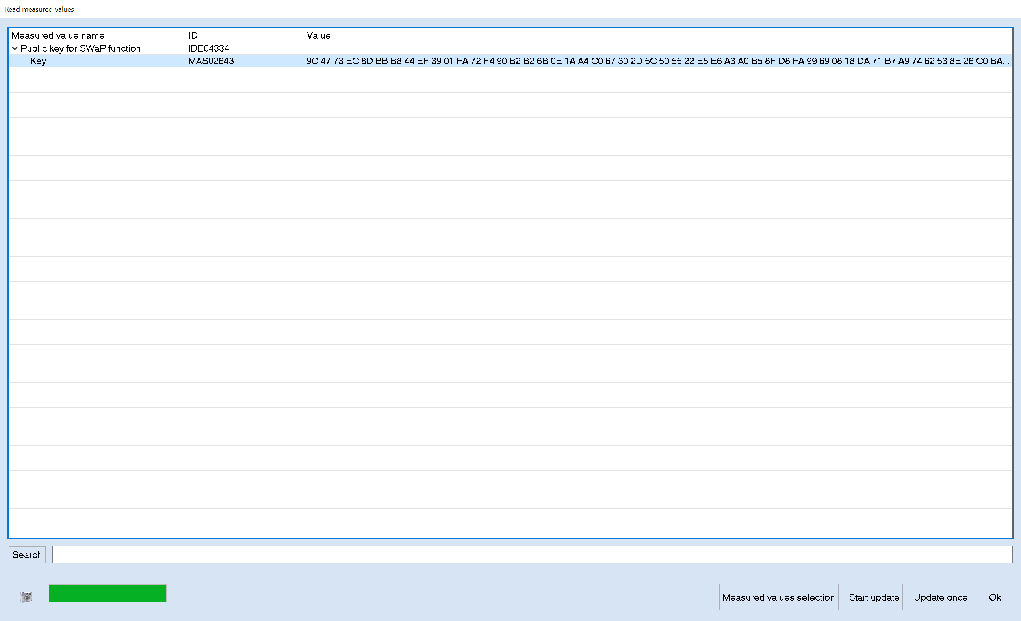
Task: Click the IDE04334 ID cell
Action: [208, 48]
